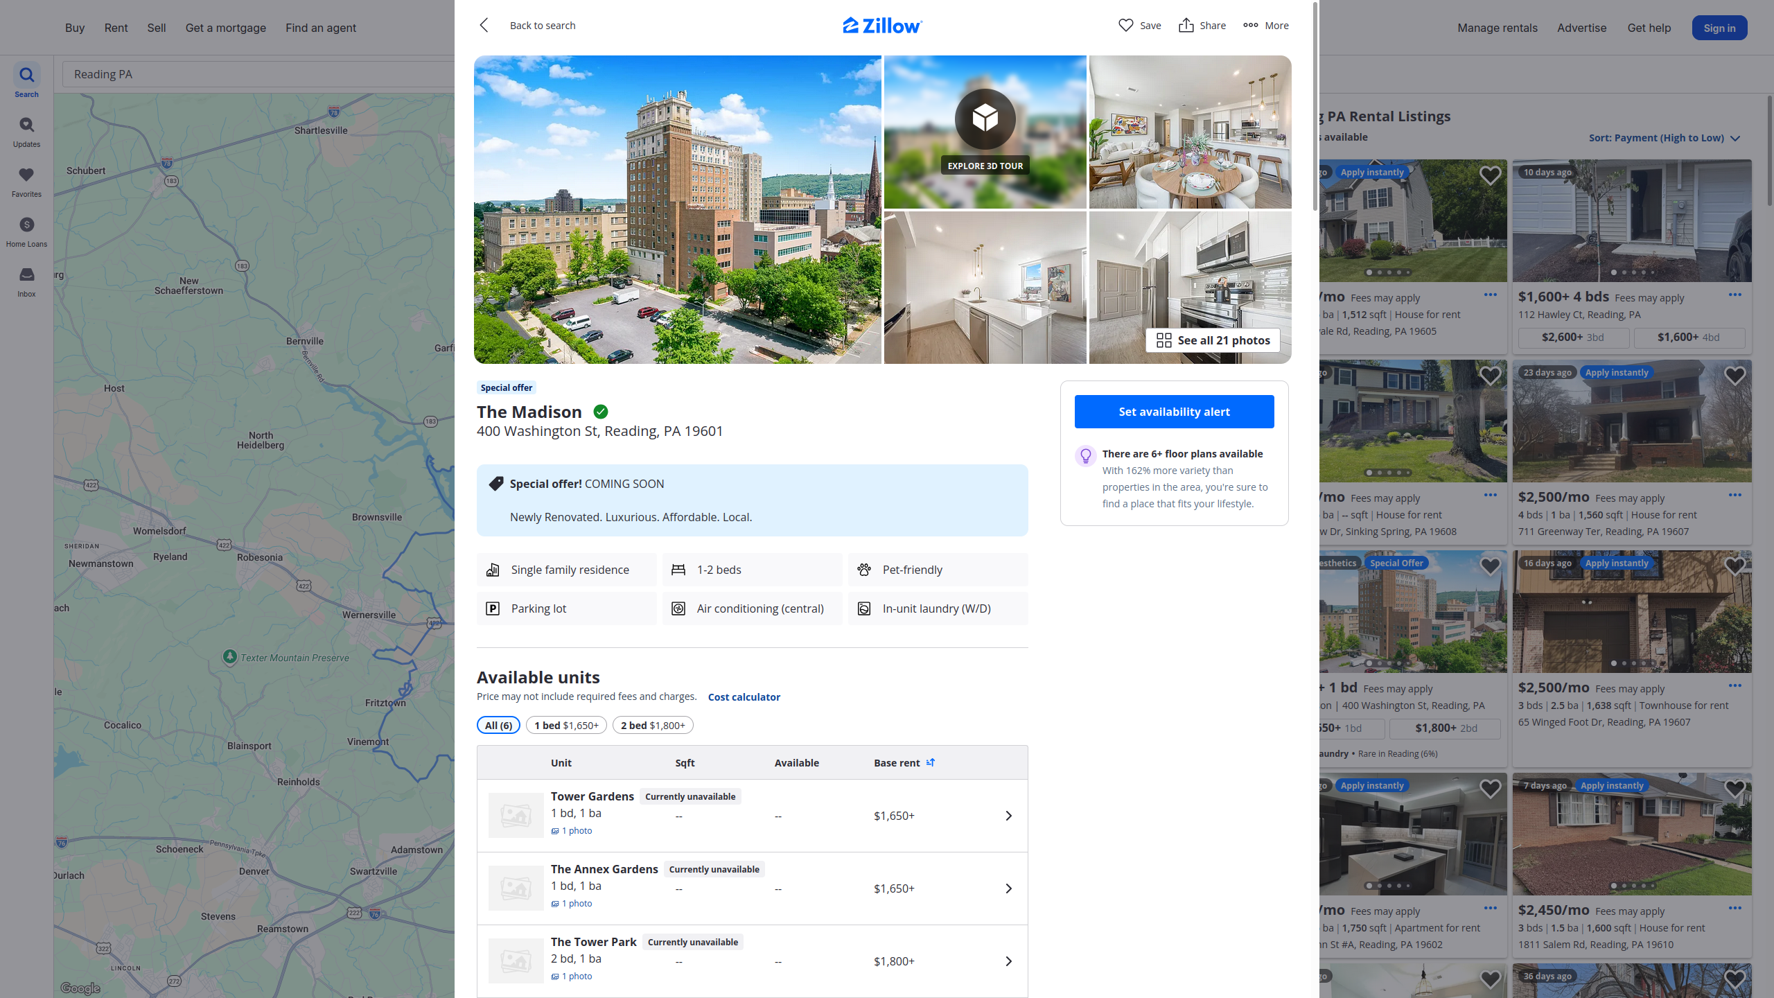Favorite the 1,750 sqft apartment listing

(x=1490, y=789)
